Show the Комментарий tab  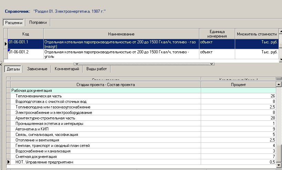click(67, 69)
